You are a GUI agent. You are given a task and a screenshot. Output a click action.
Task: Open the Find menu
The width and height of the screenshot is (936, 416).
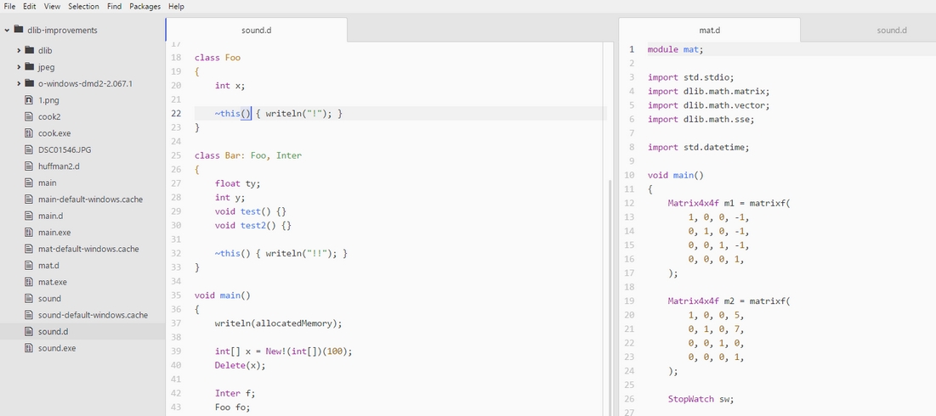pyautogui.click(x=115, y=6)
